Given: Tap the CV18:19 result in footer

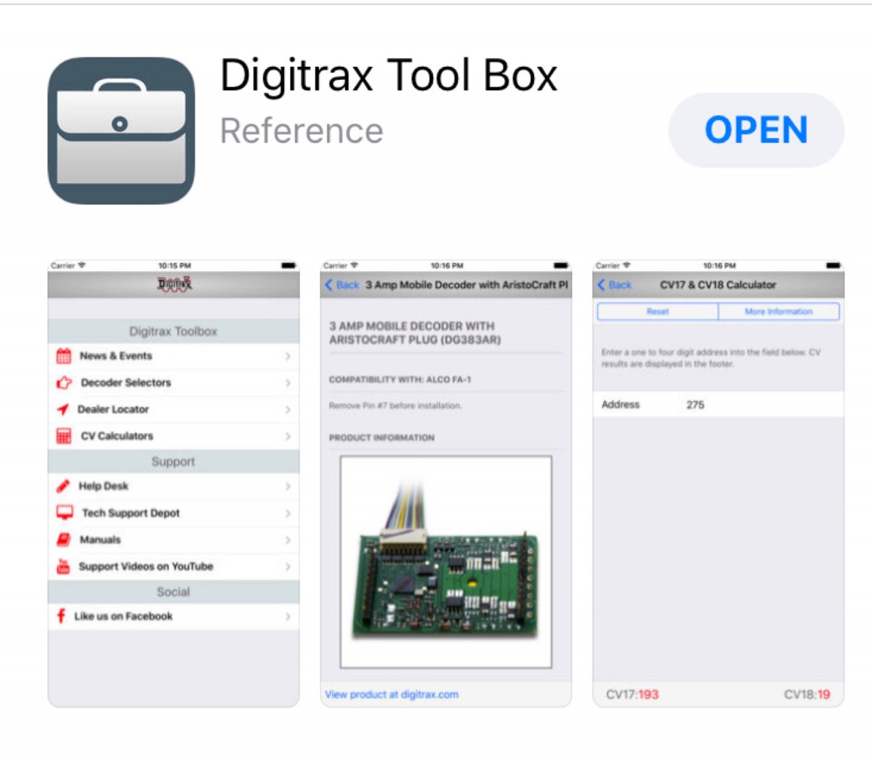Looking at the screenshot, I should (807, 695).
